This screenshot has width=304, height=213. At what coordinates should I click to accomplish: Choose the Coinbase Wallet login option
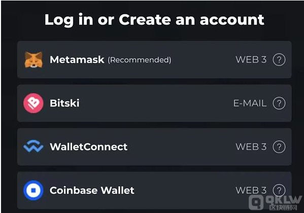(x=154, y=190)
